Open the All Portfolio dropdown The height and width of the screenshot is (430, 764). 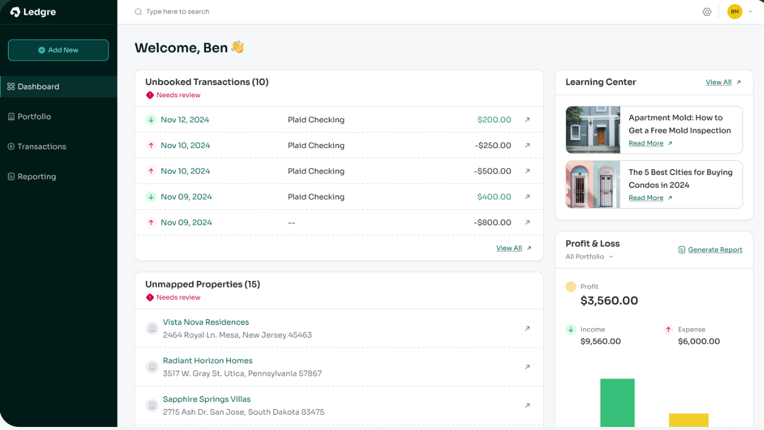pos(589,256)
